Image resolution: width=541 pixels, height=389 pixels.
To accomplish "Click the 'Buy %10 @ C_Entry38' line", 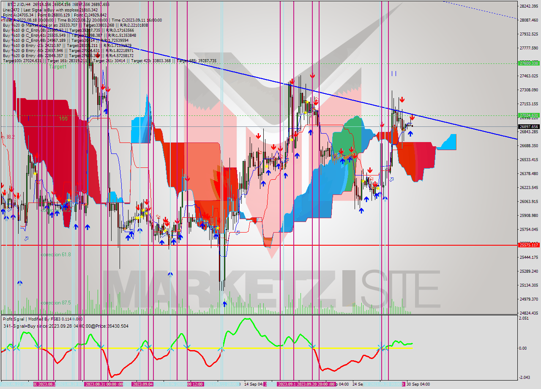I will tap(68, 30).
